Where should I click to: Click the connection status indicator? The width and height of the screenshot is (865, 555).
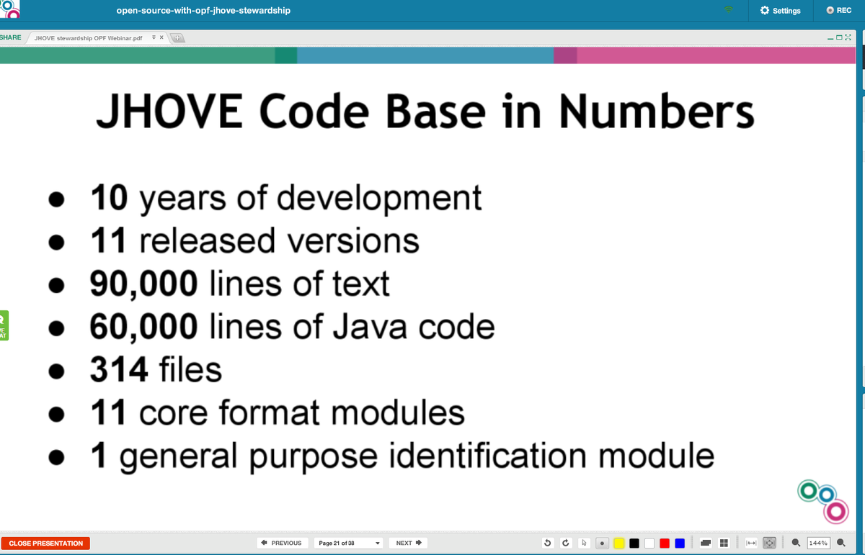point(730,10)
